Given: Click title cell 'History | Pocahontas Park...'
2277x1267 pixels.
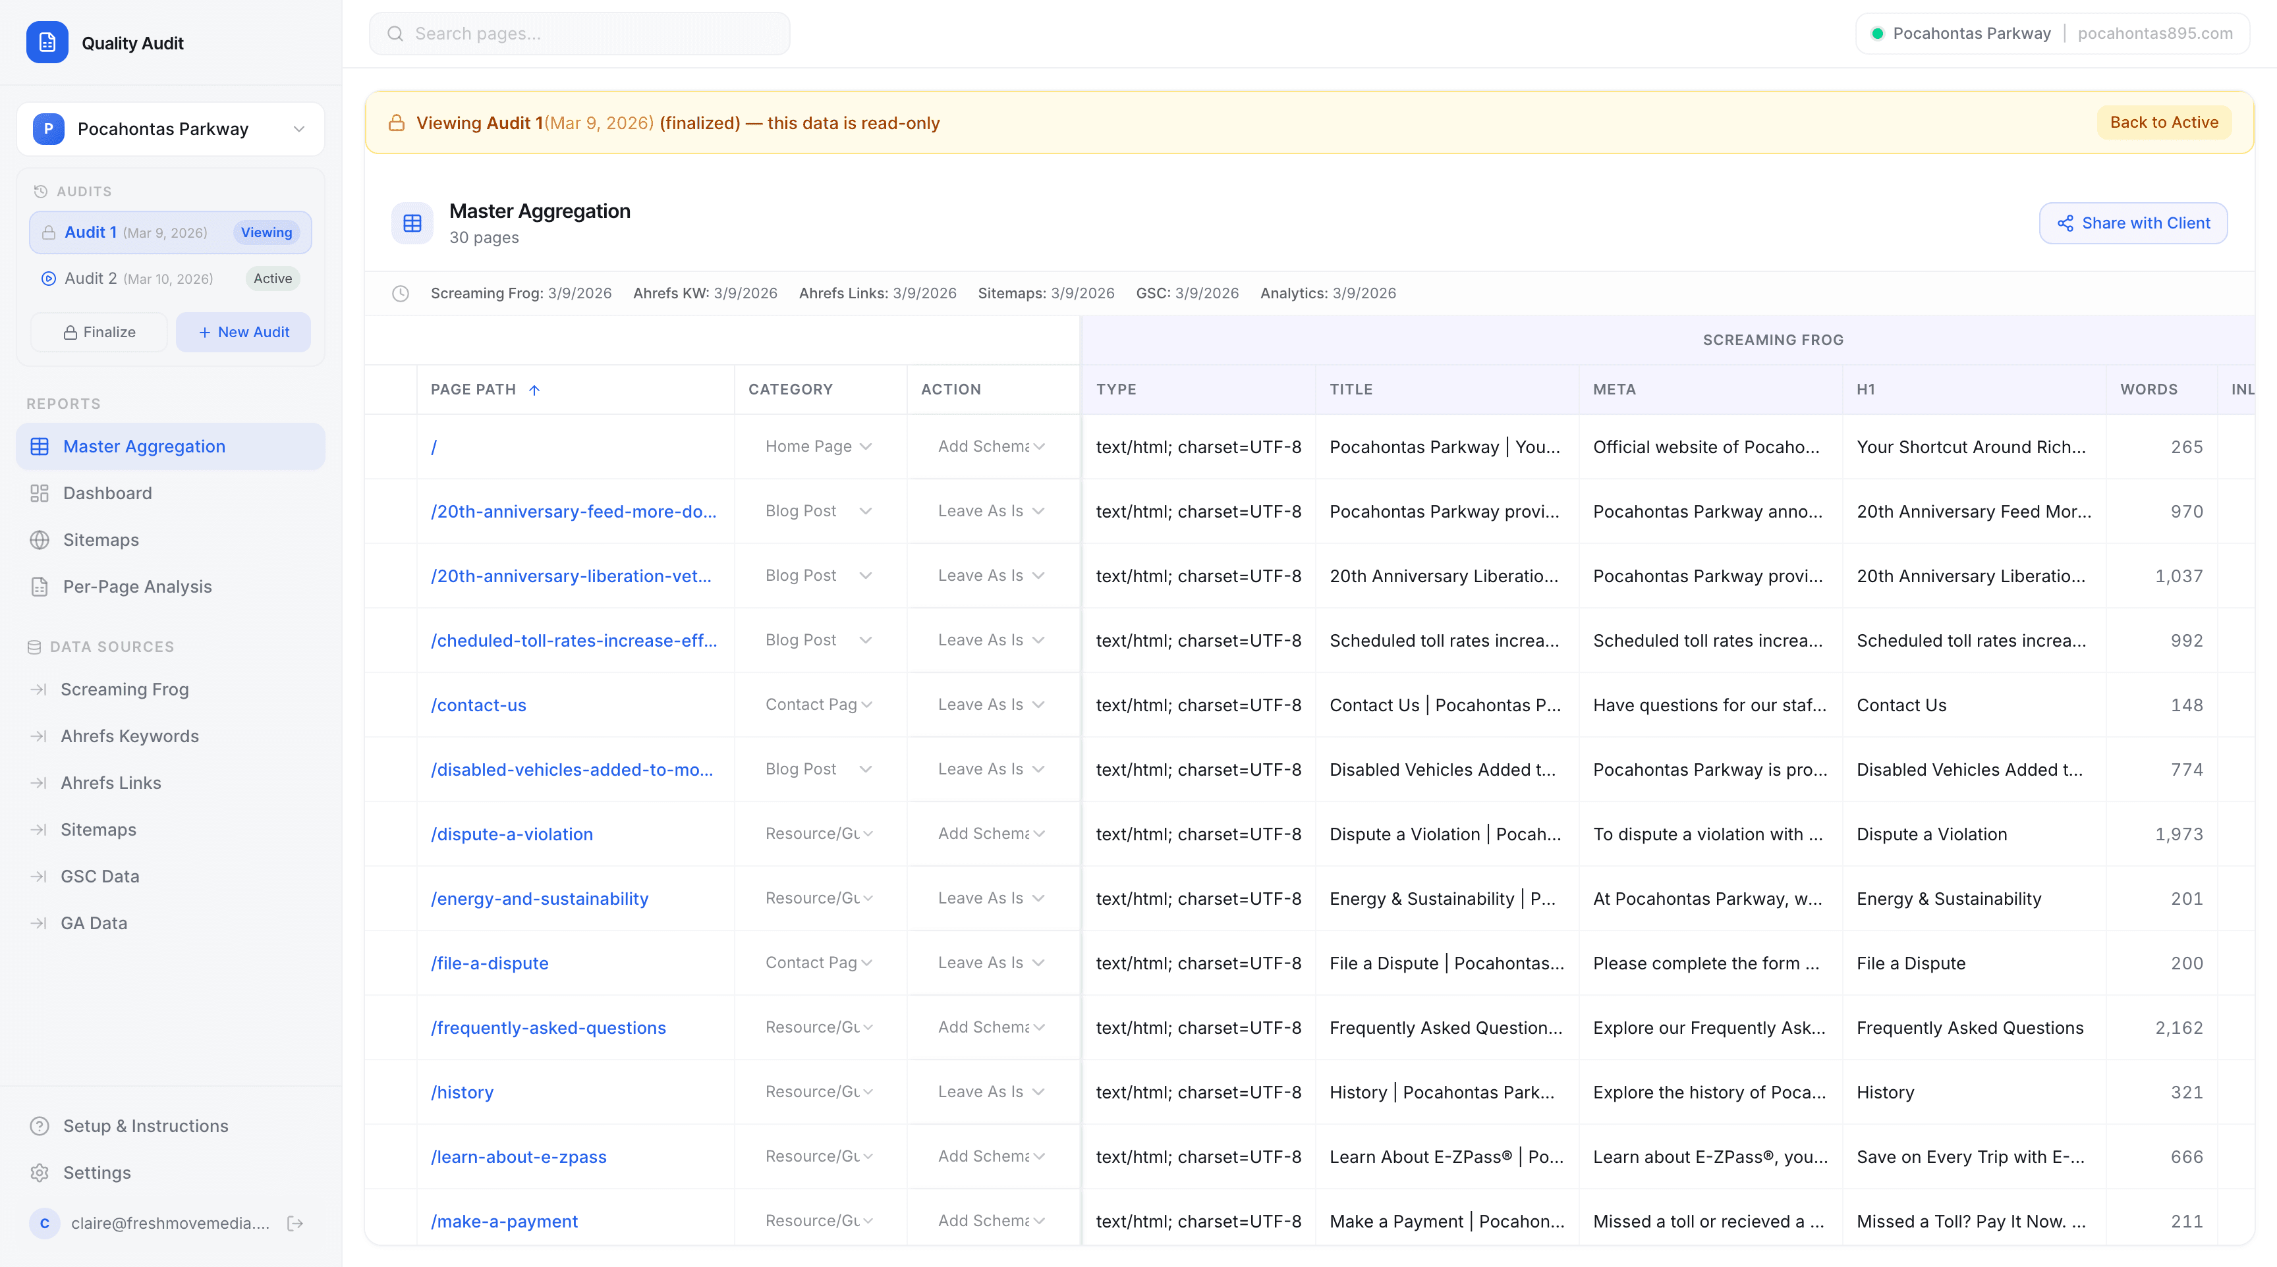Looking at the screenshot, I should click(x=1442, y=1092).
